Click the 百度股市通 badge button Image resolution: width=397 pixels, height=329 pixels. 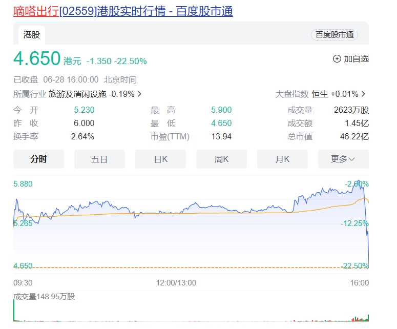tap(334, 35)
